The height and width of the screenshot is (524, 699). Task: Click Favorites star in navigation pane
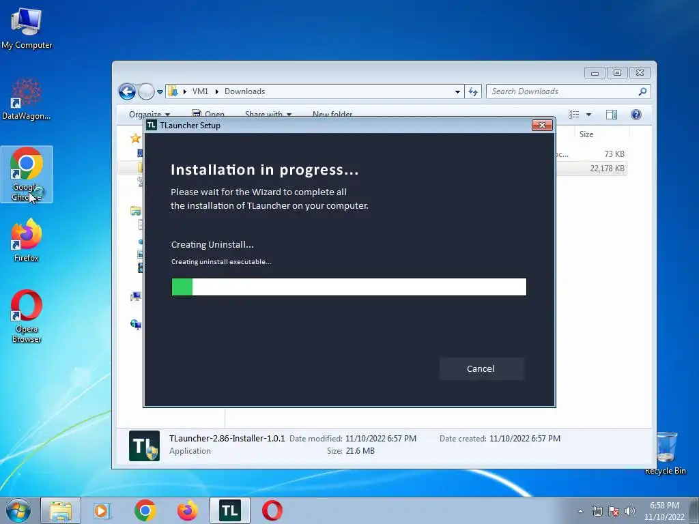pos(136,138)
